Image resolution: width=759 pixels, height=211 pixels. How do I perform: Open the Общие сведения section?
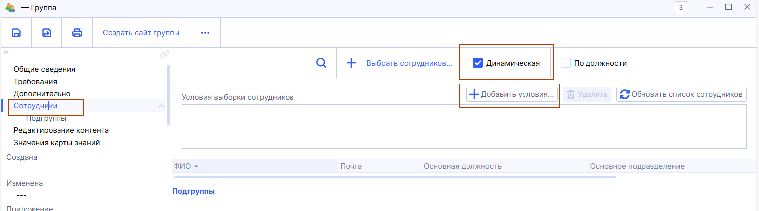coord(45,69)
